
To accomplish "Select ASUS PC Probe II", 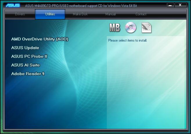I will (29, 56).
